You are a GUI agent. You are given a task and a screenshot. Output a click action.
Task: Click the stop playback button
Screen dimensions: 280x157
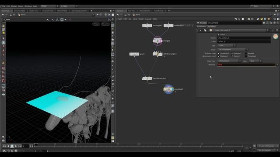(12, 146)
